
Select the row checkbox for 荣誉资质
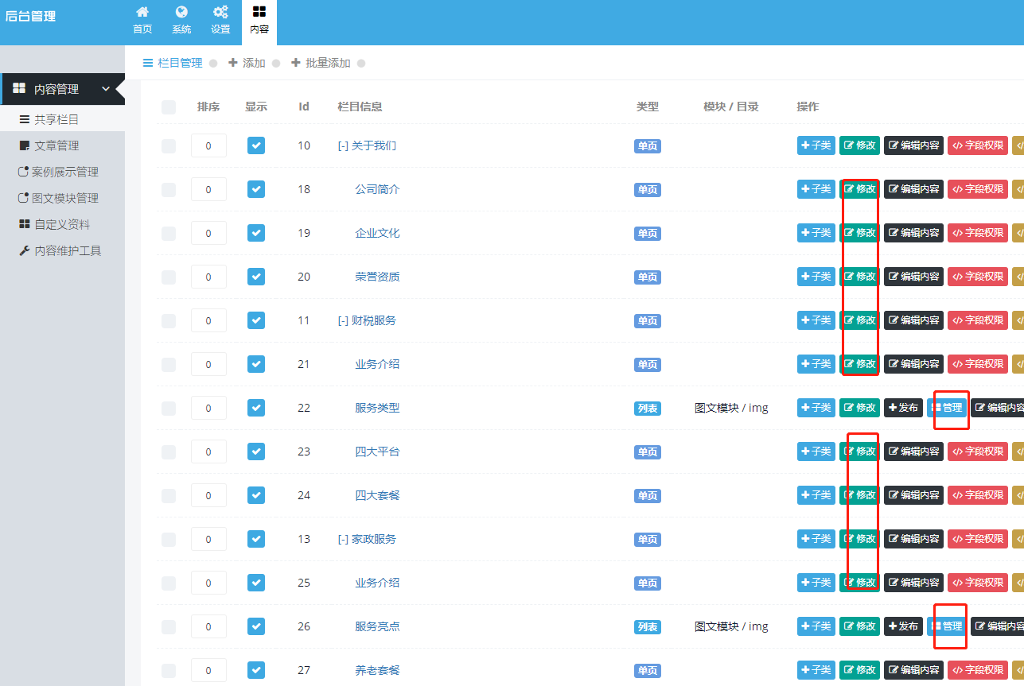[x=169, y=277]
